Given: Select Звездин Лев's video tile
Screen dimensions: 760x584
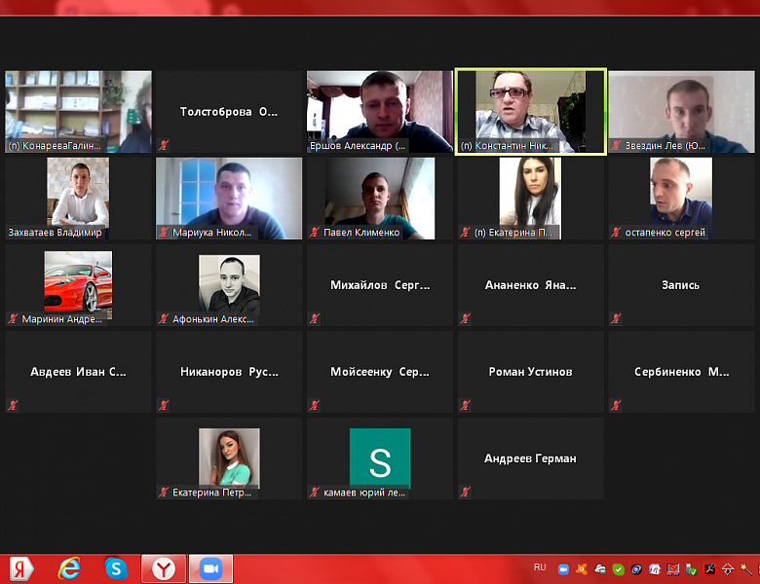Looking at the screenshot, I should tap(681, 112).
